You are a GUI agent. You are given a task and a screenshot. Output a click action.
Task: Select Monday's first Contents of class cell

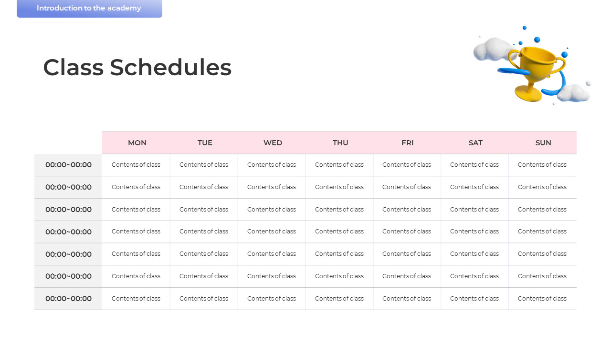[x=136, y=165]
